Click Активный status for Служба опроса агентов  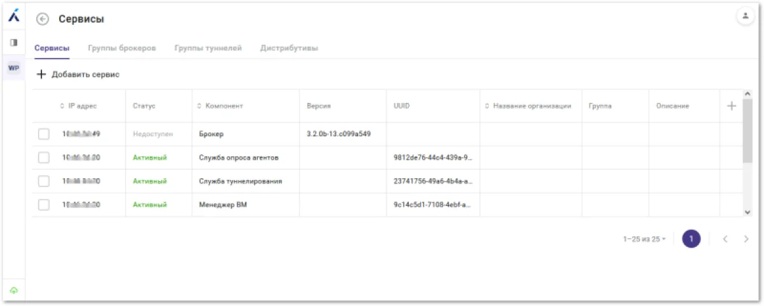150,158
